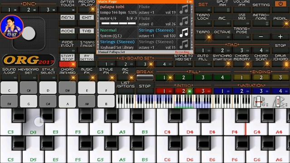The width and height of the screenshot is (290, 163).
Task: Tap the A chord pad
Action: tap(68, 101)
